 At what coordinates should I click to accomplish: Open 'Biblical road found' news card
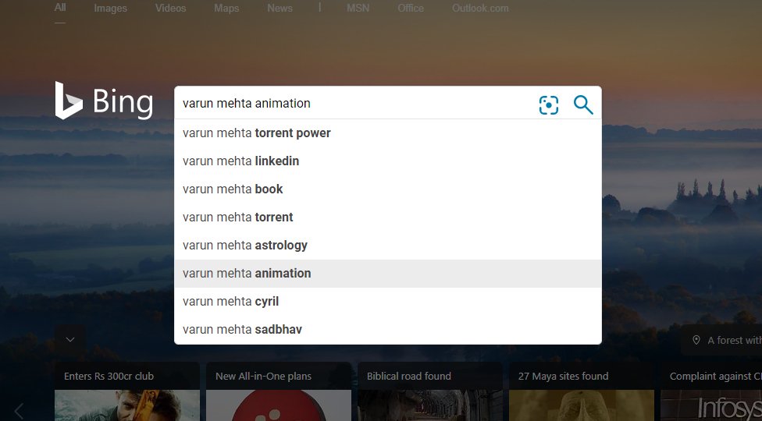coord(430,392)
